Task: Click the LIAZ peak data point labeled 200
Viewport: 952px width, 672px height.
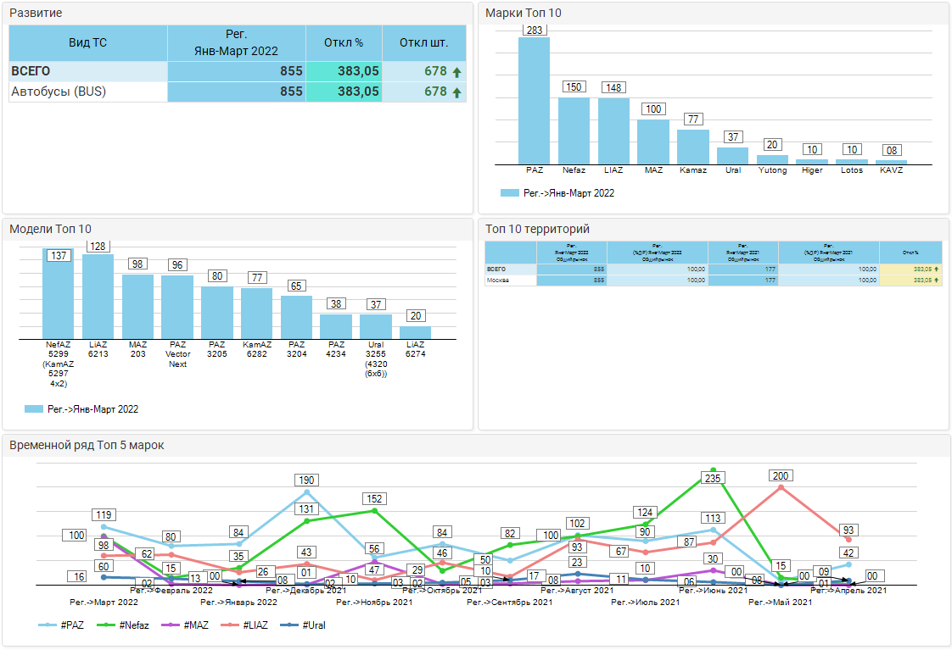Action: (x=781, y=486)
